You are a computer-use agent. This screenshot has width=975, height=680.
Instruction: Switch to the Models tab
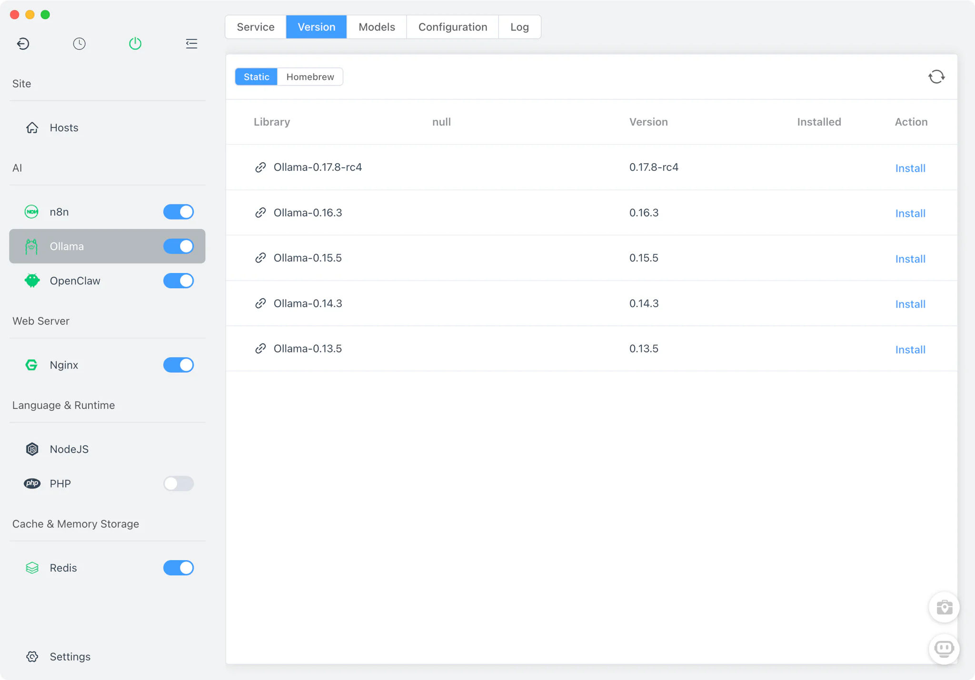tap(376, 27)
